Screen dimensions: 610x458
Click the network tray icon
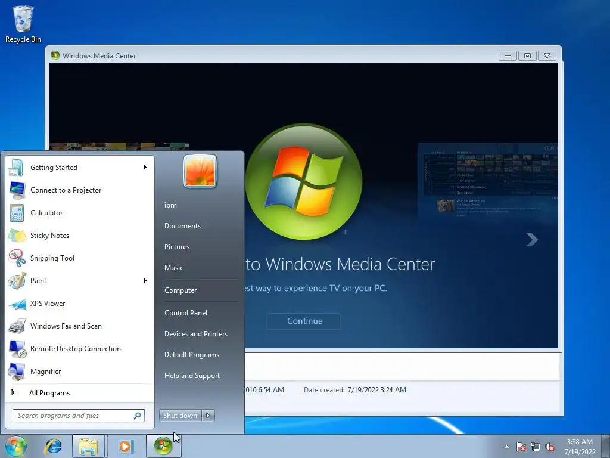coord(536,447)
